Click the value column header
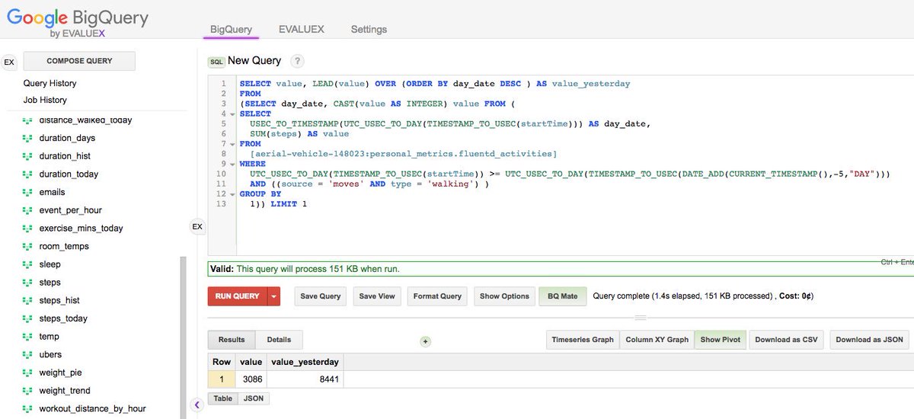Image resolution: width=914 pixels, height=419 pixels. point(250,362)
